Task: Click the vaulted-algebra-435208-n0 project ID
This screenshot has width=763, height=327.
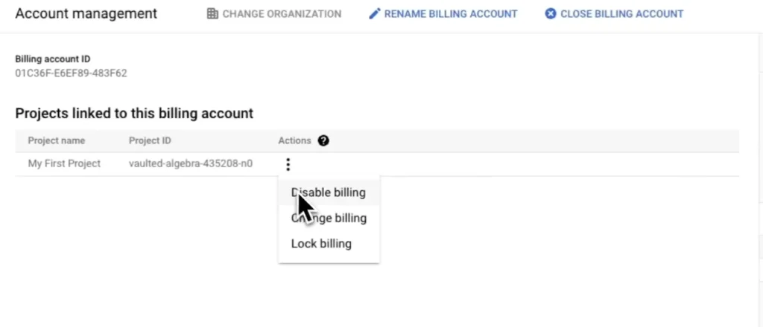Action: [x=190, y=163]
